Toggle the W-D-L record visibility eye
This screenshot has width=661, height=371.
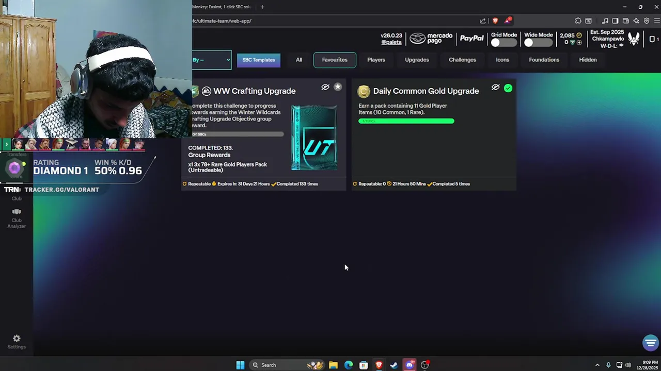(x=621, y=45)
